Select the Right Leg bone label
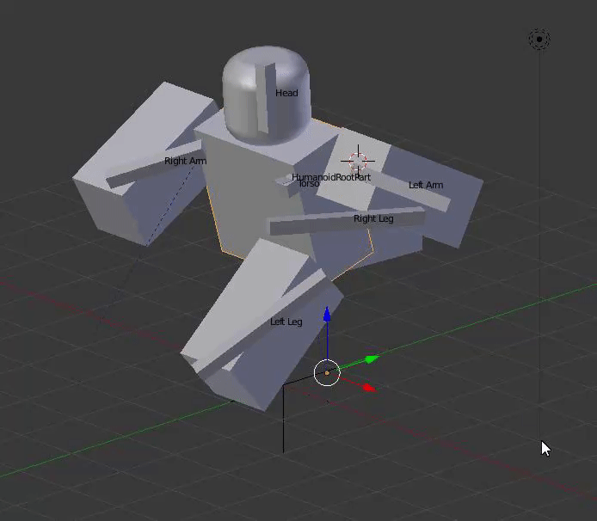This screenshot has width=597, height=521. [x=373, y=219]
